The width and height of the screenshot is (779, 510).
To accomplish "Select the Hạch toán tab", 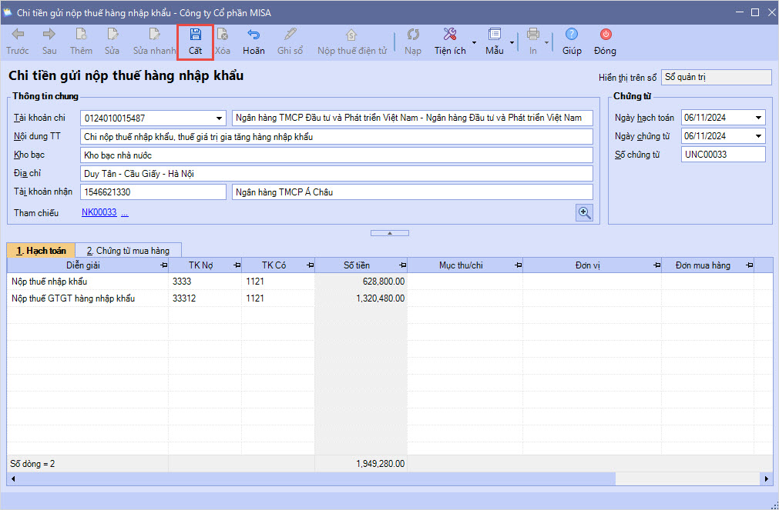I will click(x=42, y=250).
